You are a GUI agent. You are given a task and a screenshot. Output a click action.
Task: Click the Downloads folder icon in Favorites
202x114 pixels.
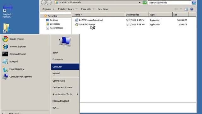point(48,24)
